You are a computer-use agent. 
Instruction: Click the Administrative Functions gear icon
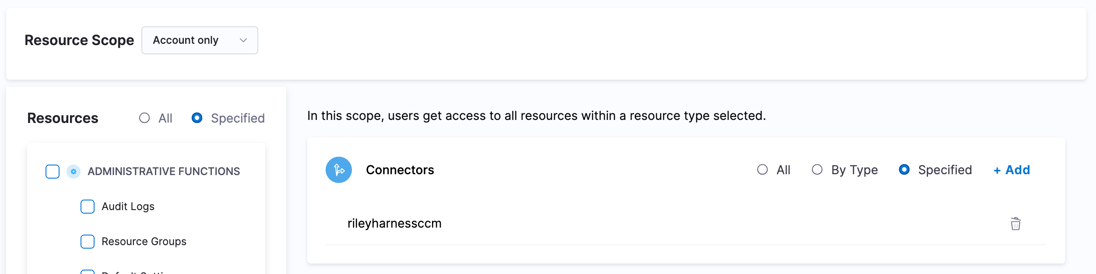(x=74, y=172)
